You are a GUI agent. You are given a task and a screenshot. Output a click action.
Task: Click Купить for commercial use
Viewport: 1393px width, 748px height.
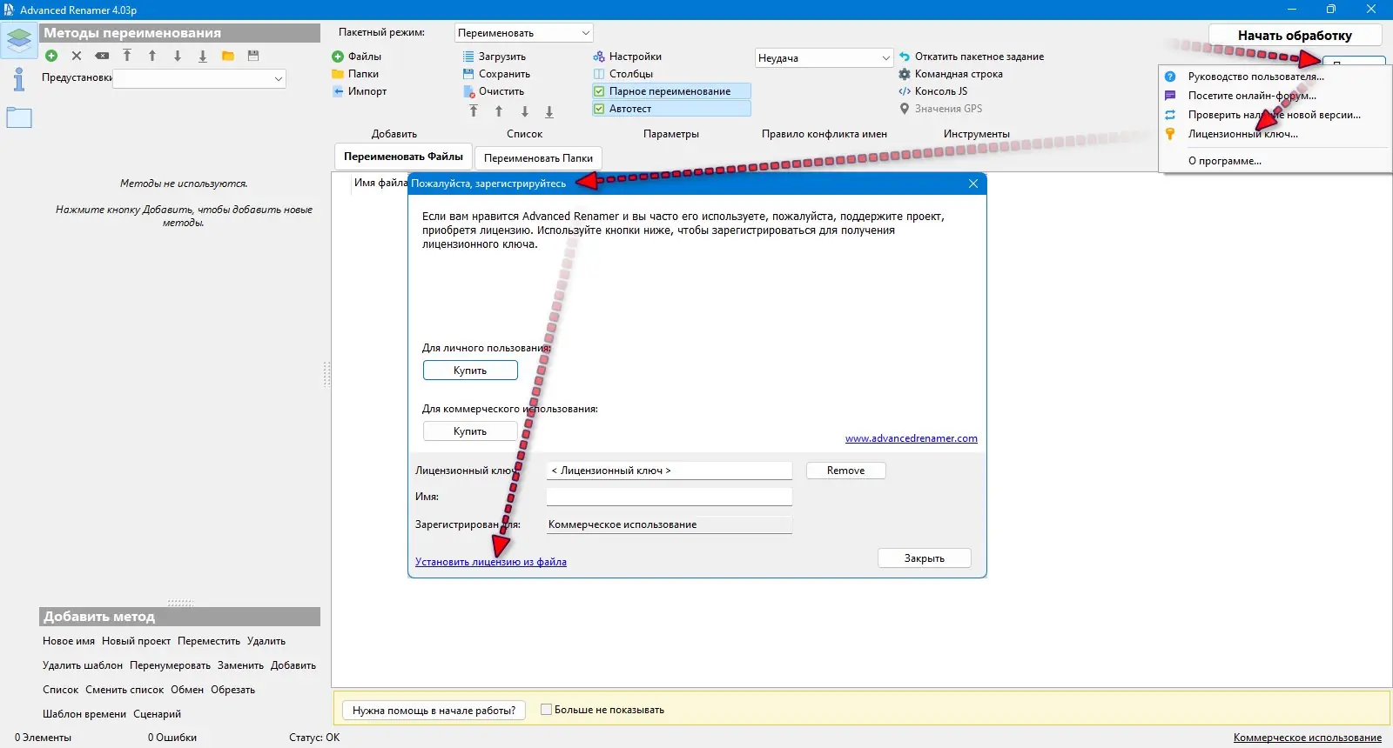pos(470,431)
